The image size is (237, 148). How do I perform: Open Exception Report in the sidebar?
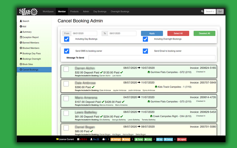(x=29, y=37)
